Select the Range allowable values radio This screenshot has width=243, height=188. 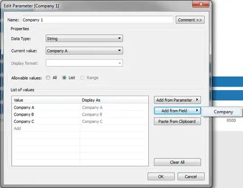pyautogui.click(x=82, y=78)
